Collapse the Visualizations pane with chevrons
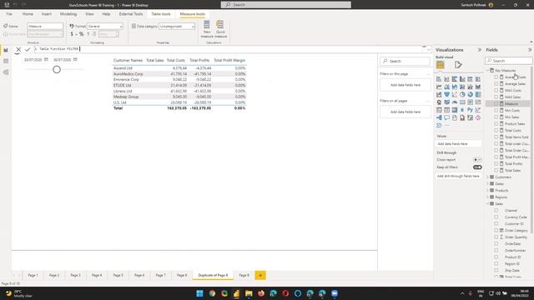Image resolution: width=534 pixels, height=300 pixels. coord(480,50)
